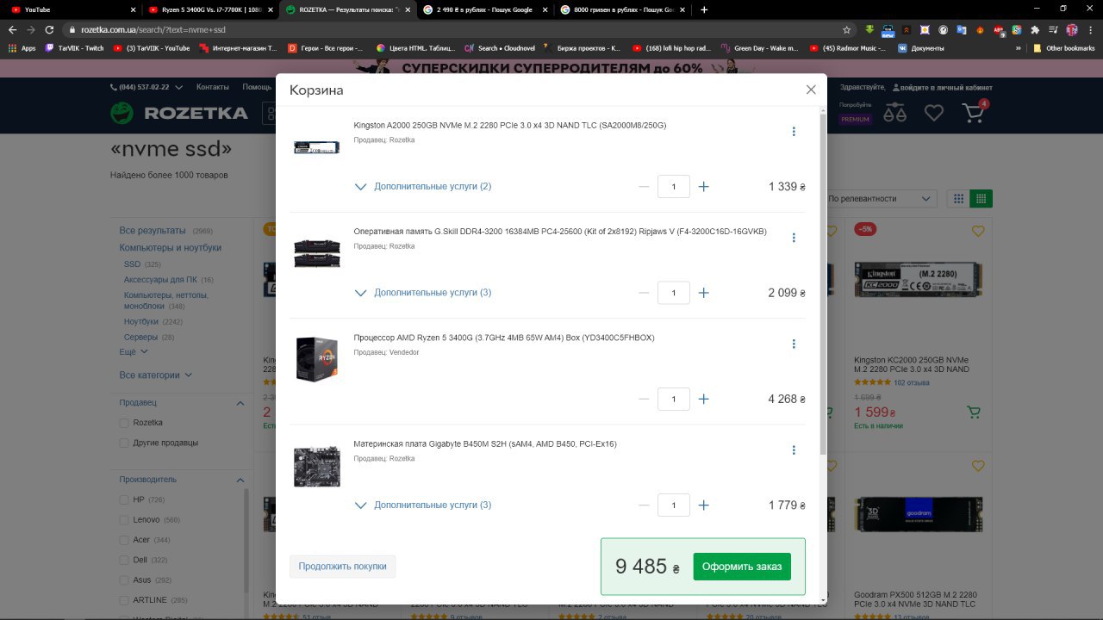This screenshot has height=620, width=1103.
Task: Decrease quantity of Gigabyte B450M S2H
Action: tap(644, 505)
